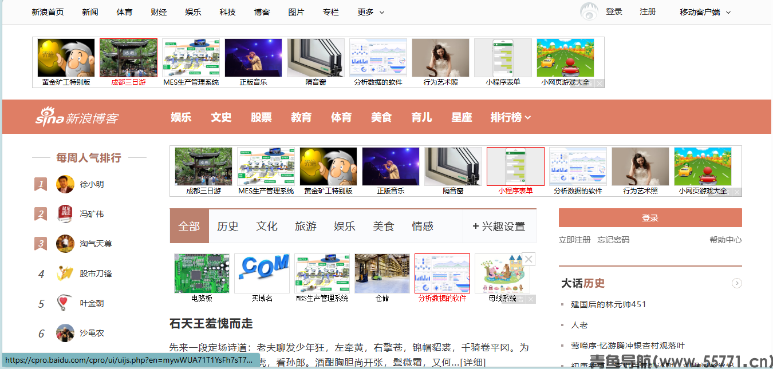Select the 全部 content tab
This screenshot has width=773, height=369.
[x=189, y=227]
